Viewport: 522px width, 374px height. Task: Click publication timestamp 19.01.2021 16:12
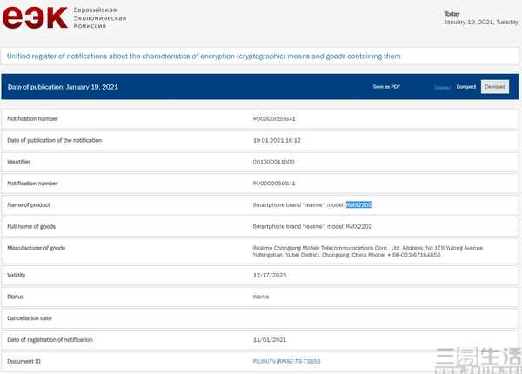click(277, 140)
